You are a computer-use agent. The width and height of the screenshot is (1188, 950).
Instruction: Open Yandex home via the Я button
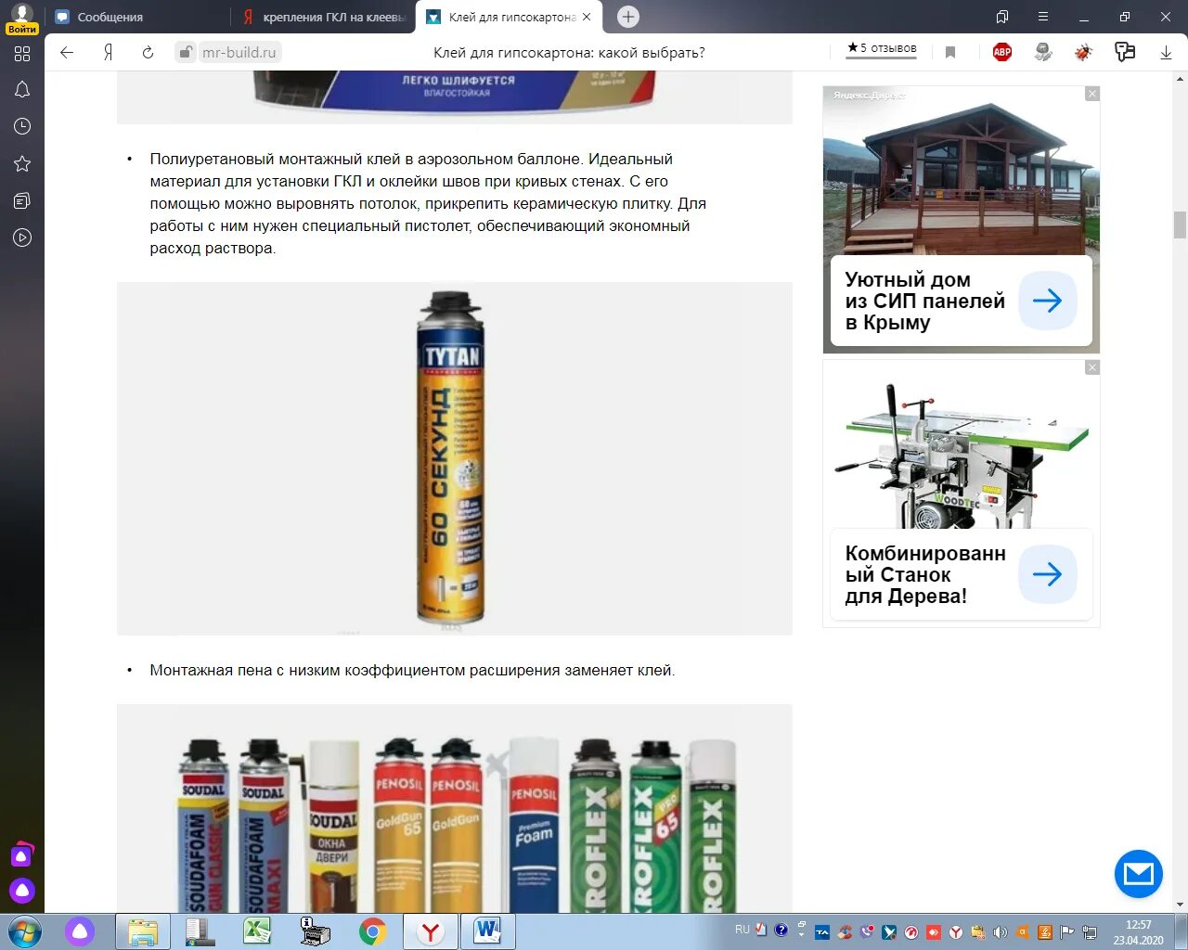108,52
